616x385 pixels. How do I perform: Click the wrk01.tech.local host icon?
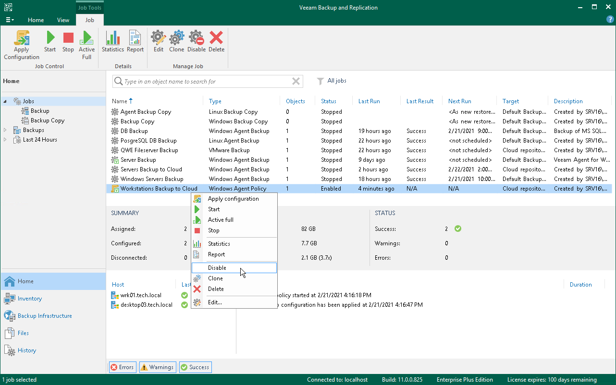(115, 295)
